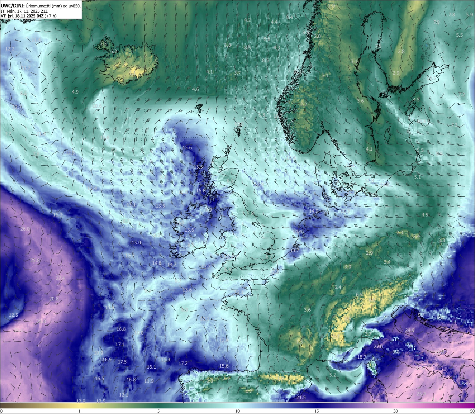Screen dimensions: 475x414
Task: Click the value 2.2 over southern Norway
Action: tap(304, 105)
